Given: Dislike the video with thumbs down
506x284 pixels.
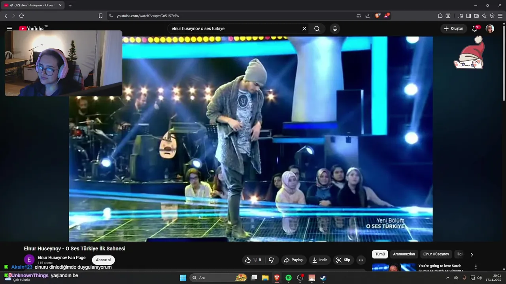Looking at the screenshot, I should pyautogui.click(x=272, y=260).
